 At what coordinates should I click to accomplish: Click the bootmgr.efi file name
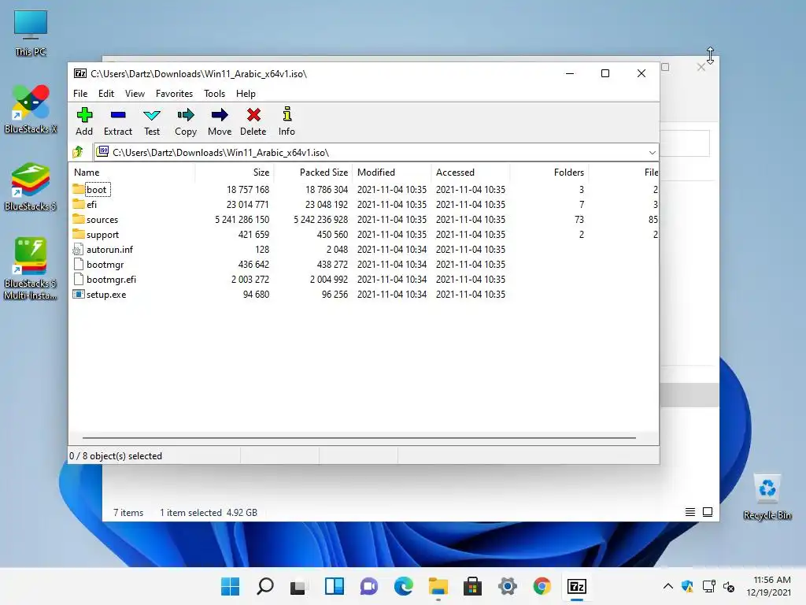click(111, 280)
